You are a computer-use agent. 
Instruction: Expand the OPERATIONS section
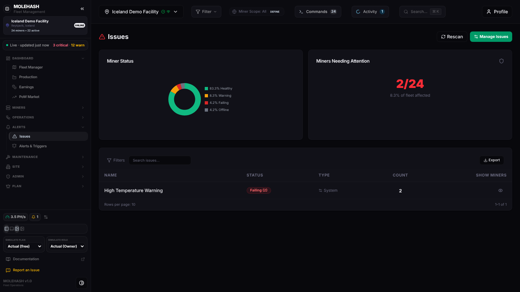[x=45, y=117]
